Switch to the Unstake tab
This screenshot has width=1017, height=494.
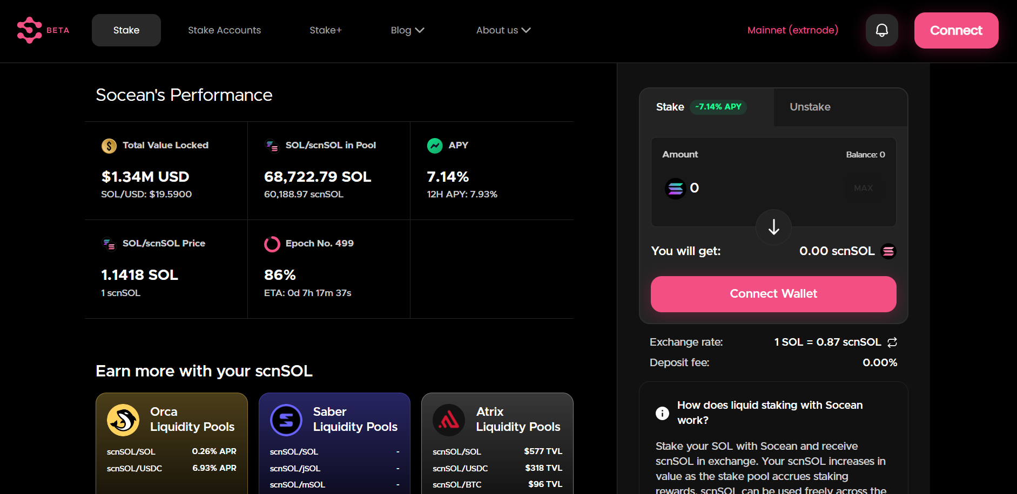click(840, 107)
